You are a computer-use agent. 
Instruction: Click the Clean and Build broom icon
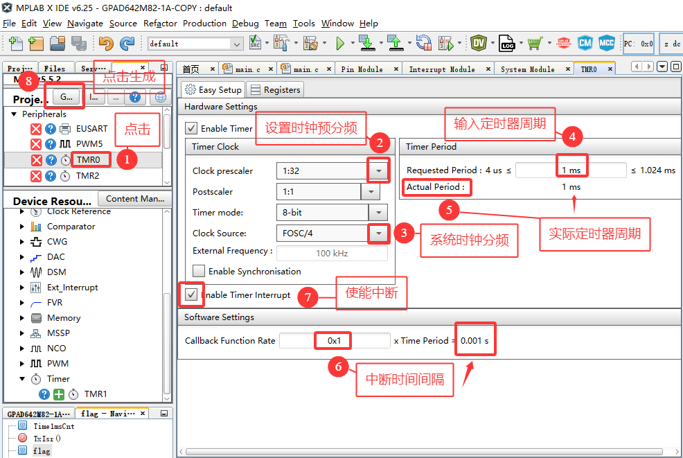pyautogui.click(x=310, y=43)
